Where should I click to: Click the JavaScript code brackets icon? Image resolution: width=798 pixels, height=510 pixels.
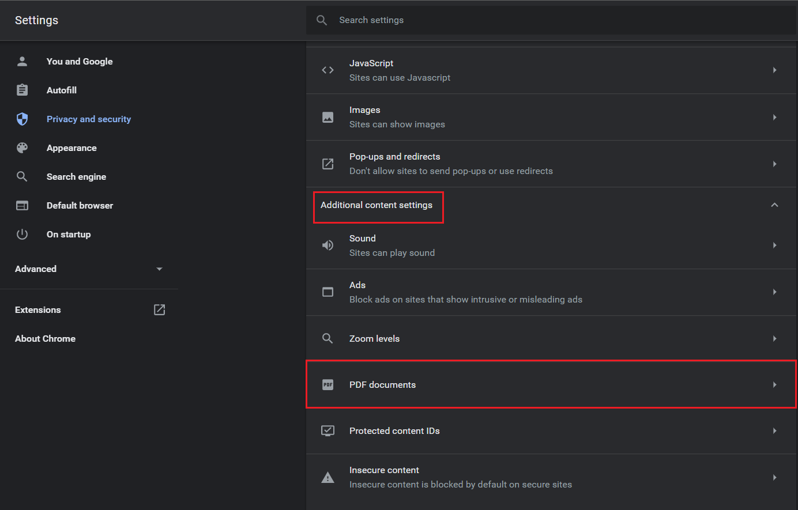328,70
